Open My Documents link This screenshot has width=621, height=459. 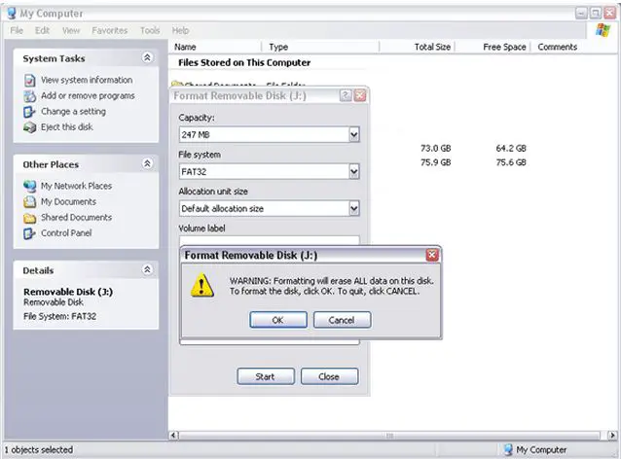pyautogui.click(x=68, y=202)
